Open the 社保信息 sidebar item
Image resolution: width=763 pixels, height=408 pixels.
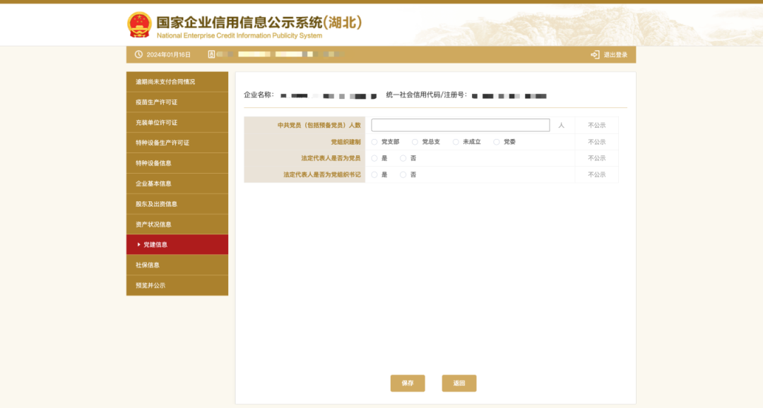click(x=177, y=265)
